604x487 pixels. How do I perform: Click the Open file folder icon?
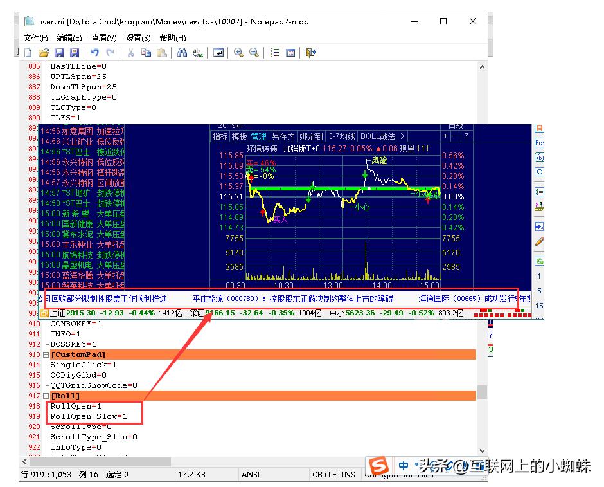click(44, 53)
